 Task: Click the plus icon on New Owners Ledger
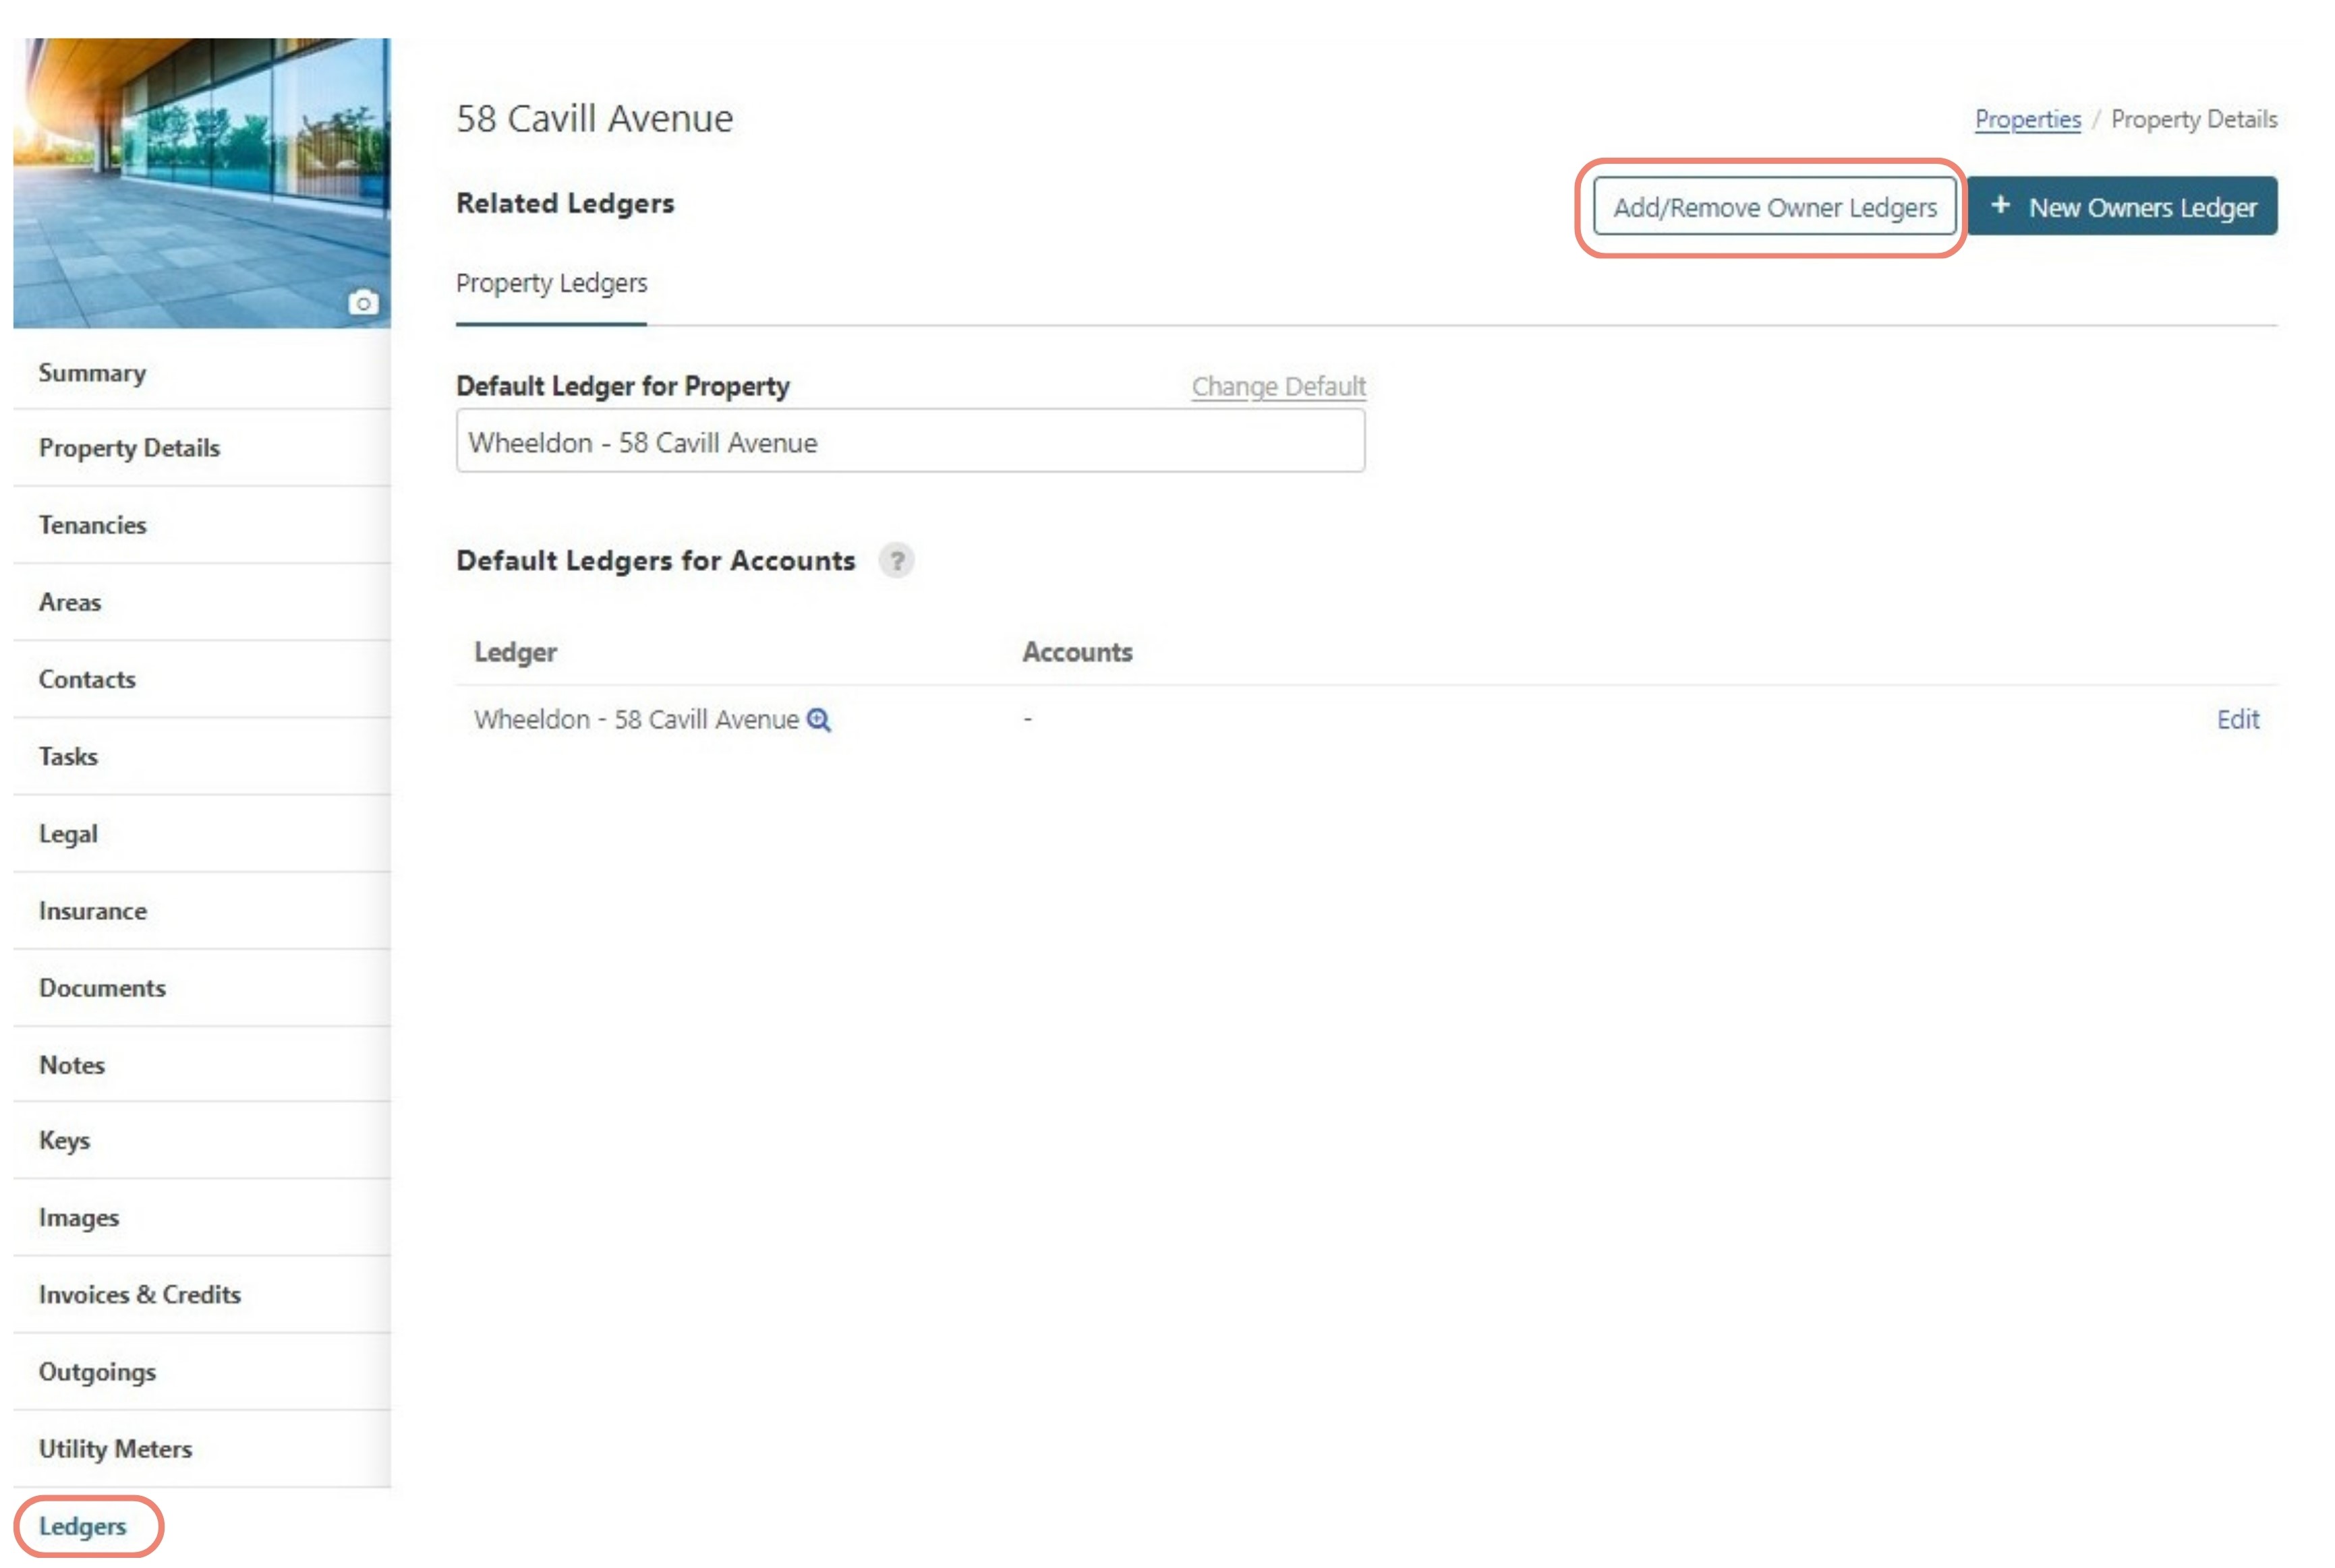(2000, 205)
